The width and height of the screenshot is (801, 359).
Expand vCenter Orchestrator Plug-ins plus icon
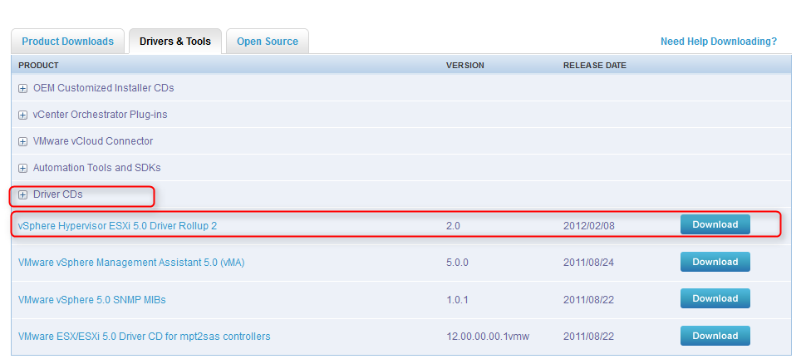pos(23,115)
